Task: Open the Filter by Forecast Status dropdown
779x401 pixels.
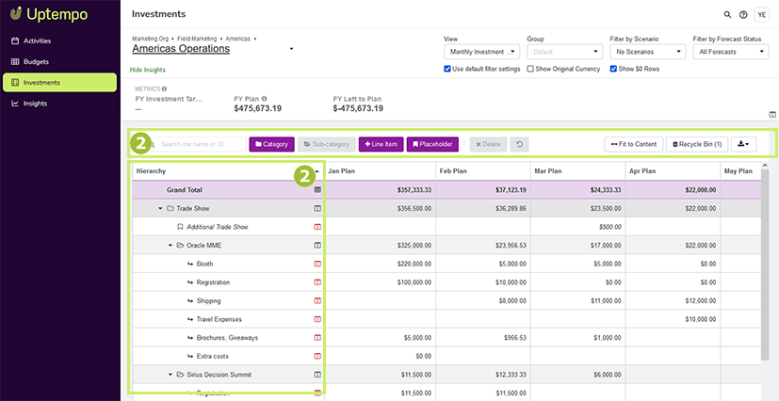Action: pyautogui.click(x=731, y=52)
